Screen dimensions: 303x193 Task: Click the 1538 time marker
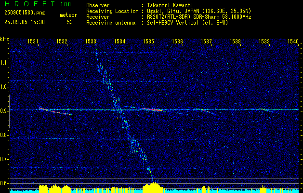coord(235,41)
